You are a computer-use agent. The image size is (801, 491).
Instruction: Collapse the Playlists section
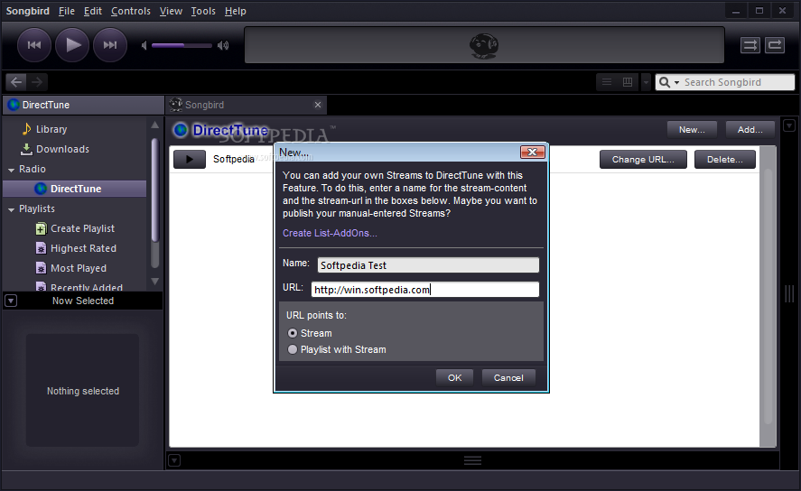click(11, 209)
